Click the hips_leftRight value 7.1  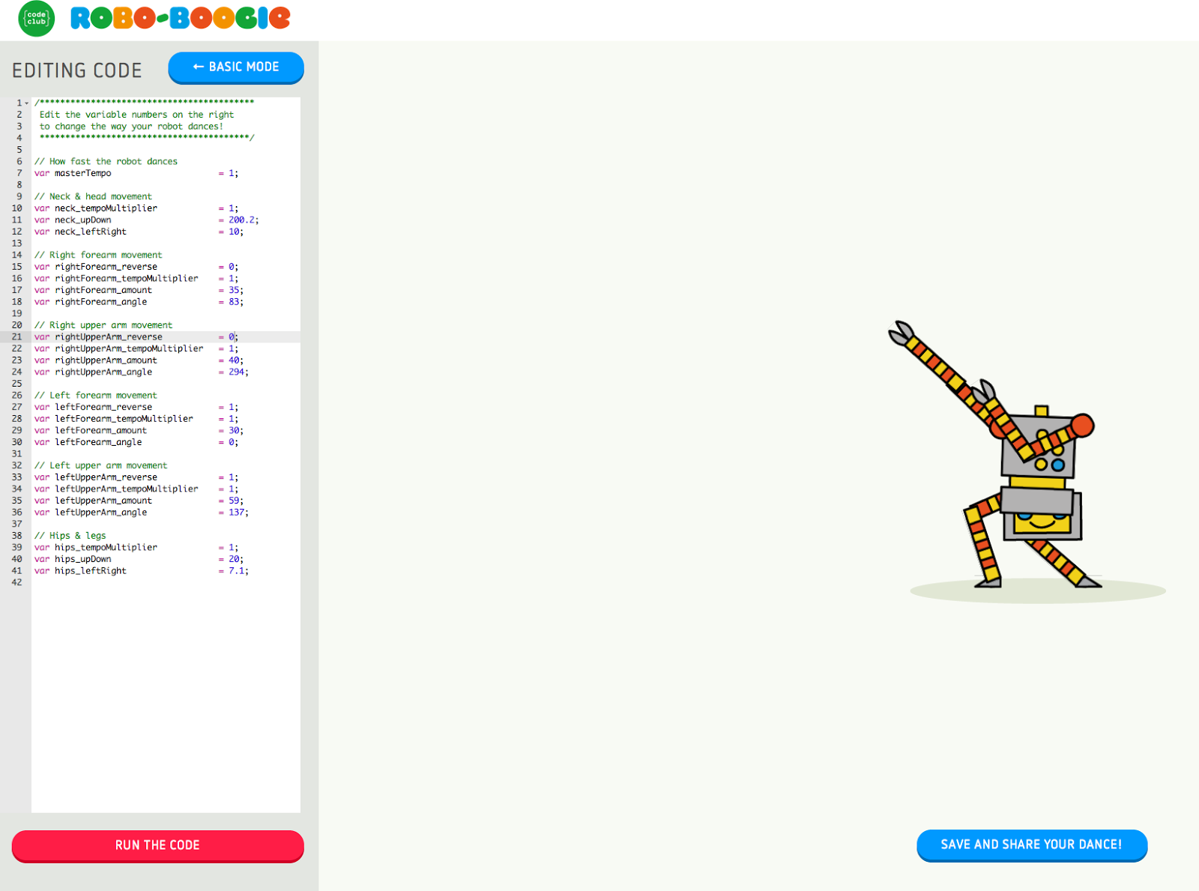click(x=236, y=571)
